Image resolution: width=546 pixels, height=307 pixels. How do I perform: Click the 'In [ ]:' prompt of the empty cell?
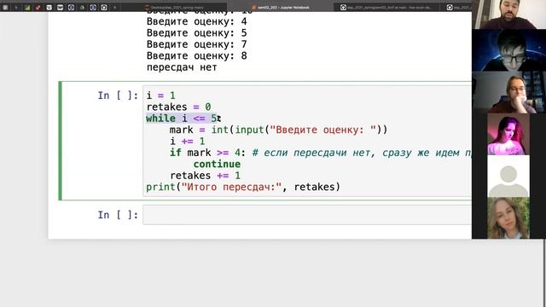coord(118,215)
